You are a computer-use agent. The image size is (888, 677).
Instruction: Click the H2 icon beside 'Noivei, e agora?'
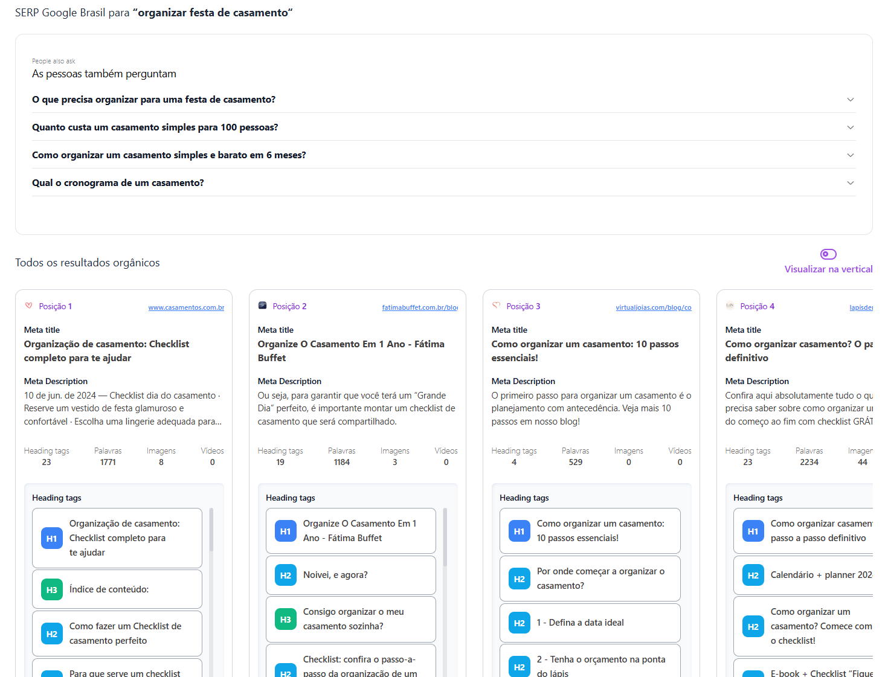point(285,575)
